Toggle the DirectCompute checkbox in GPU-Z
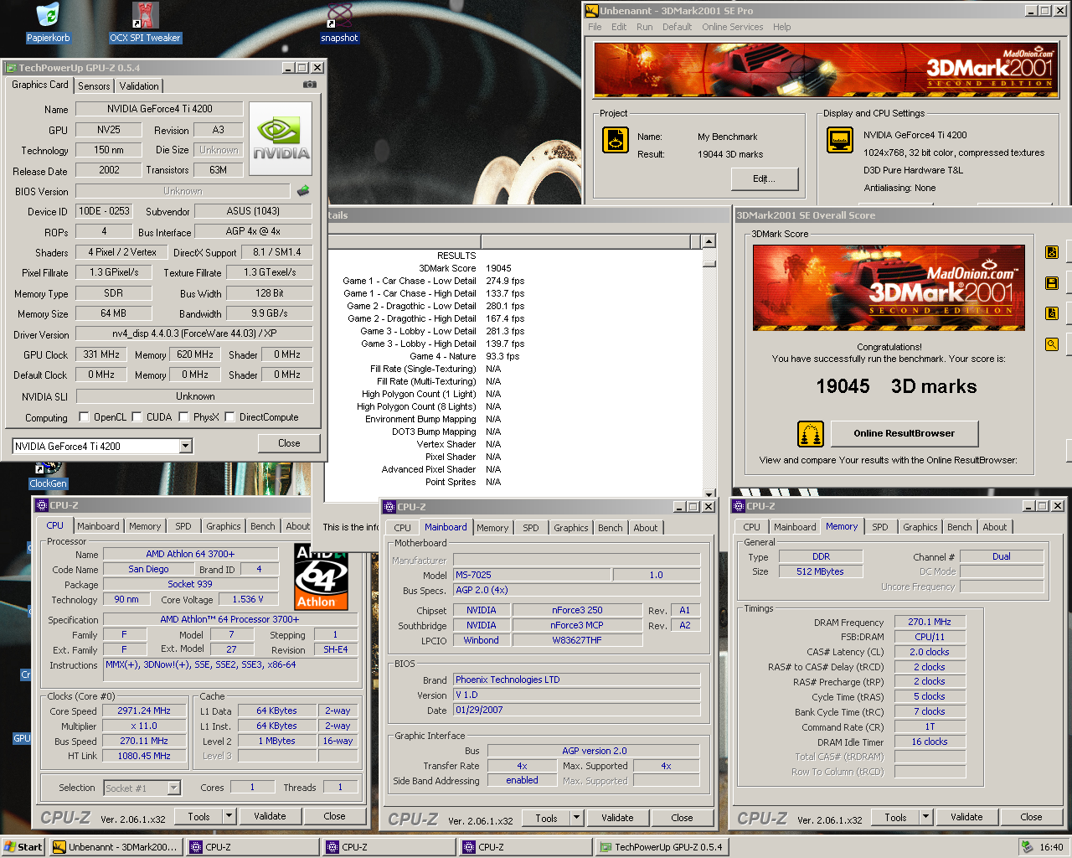 [x=229, y=417]
